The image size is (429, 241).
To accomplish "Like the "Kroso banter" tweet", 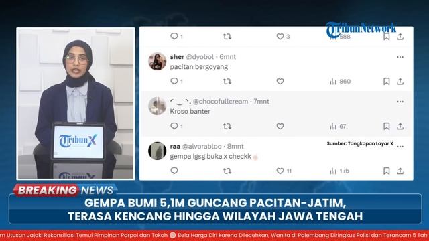I will click(280, 127).
